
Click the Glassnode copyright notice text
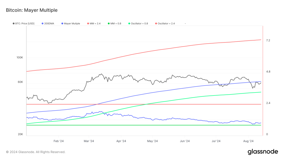point(36,152)
